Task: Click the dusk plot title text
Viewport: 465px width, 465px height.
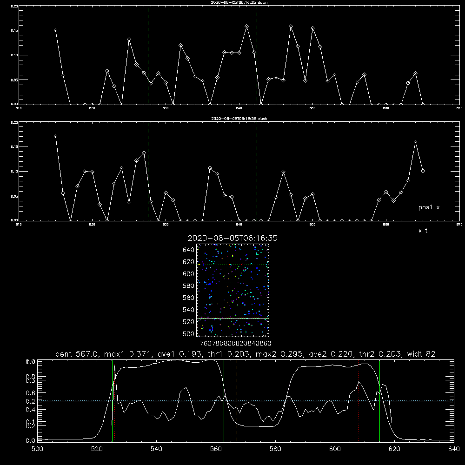Action: (239, 119)
